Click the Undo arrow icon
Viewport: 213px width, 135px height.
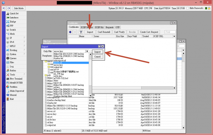click(x=4, y=8)
